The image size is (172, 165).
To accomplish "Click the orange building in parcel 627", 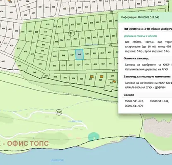I will [92, 76].
